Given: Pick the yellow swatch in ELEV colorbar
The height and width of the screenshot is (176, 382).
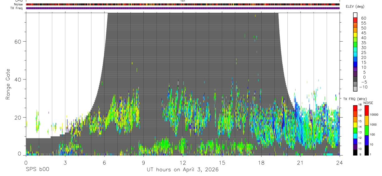Looking at the screenshot, I should click(355, 35).
